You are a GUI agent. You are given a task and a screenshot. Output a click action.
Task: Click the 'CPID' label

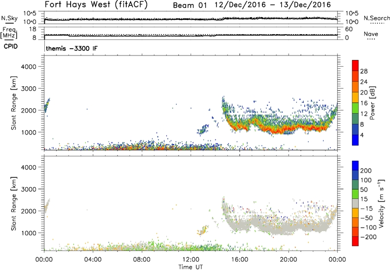[x=11, y=46]
